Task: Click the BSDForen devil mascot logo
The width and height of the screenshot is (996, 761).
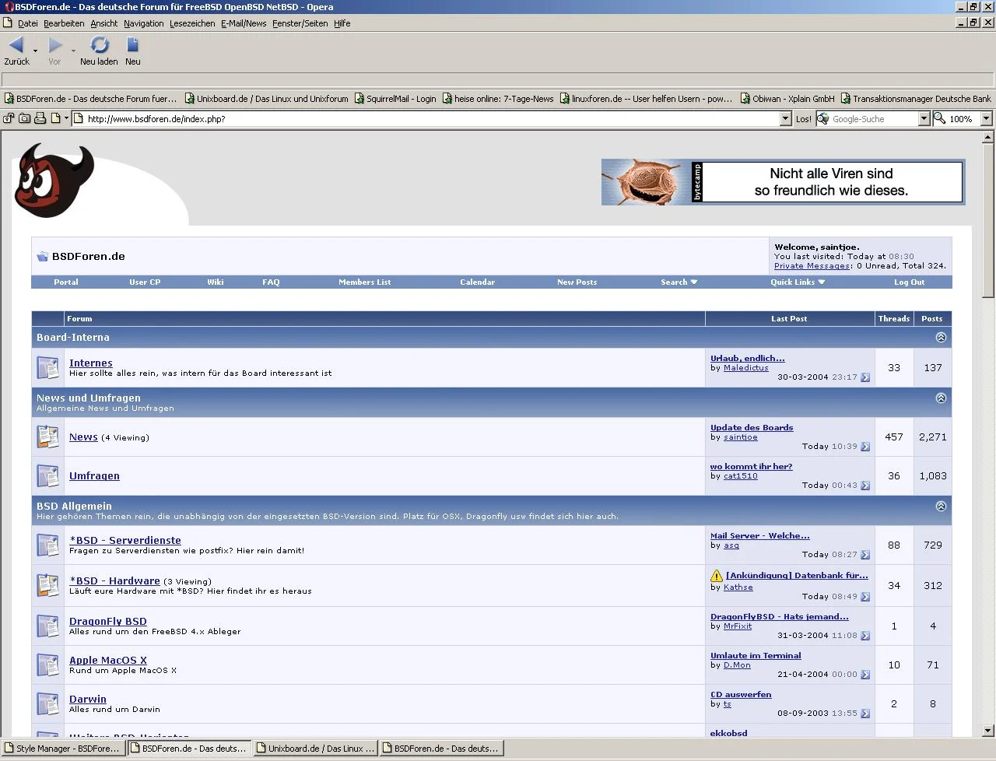Action: click(53, 180)
